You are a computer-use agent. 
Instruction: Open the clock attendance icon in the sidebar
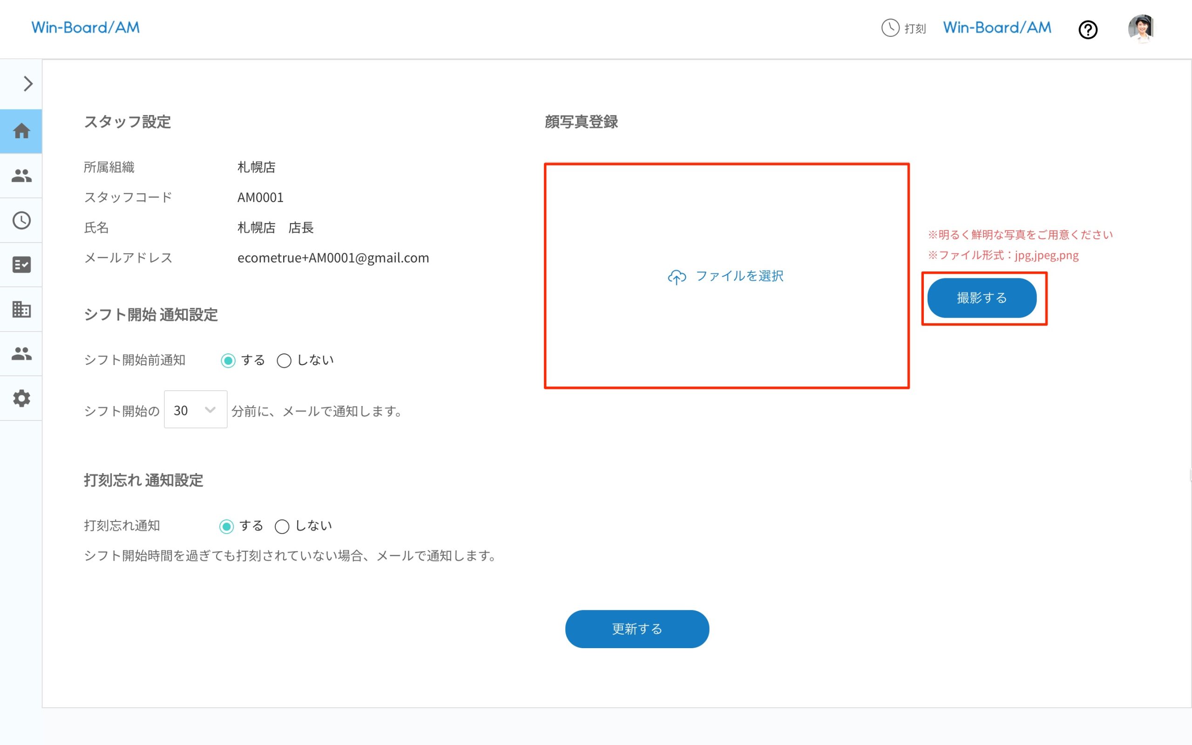coord(21,220)
